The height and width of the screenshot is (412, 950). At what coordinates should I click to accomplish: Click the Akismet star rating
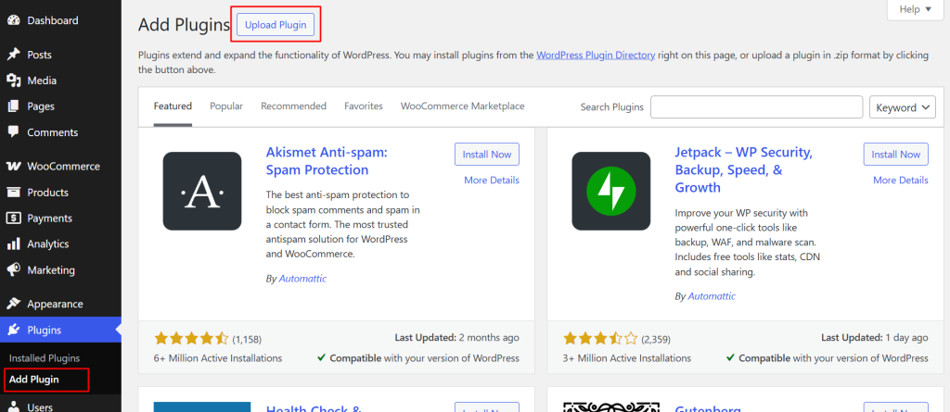click(x=191, y=338)
